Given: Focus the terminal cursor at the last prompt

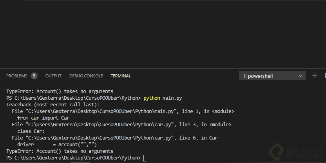Looking at the screenshot, I should (x=145, y=158).
